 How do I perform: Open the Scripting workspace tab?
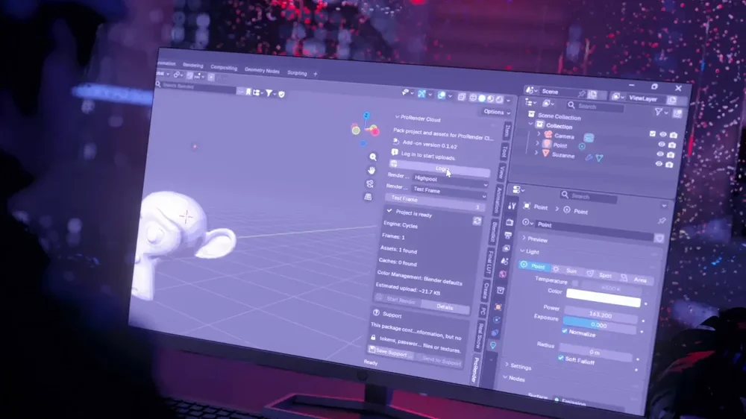297,73
